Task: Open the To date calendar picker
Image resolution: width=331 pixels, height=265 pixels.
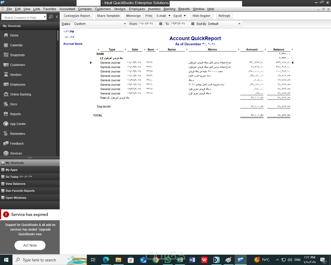Action: tap(193, 24)
